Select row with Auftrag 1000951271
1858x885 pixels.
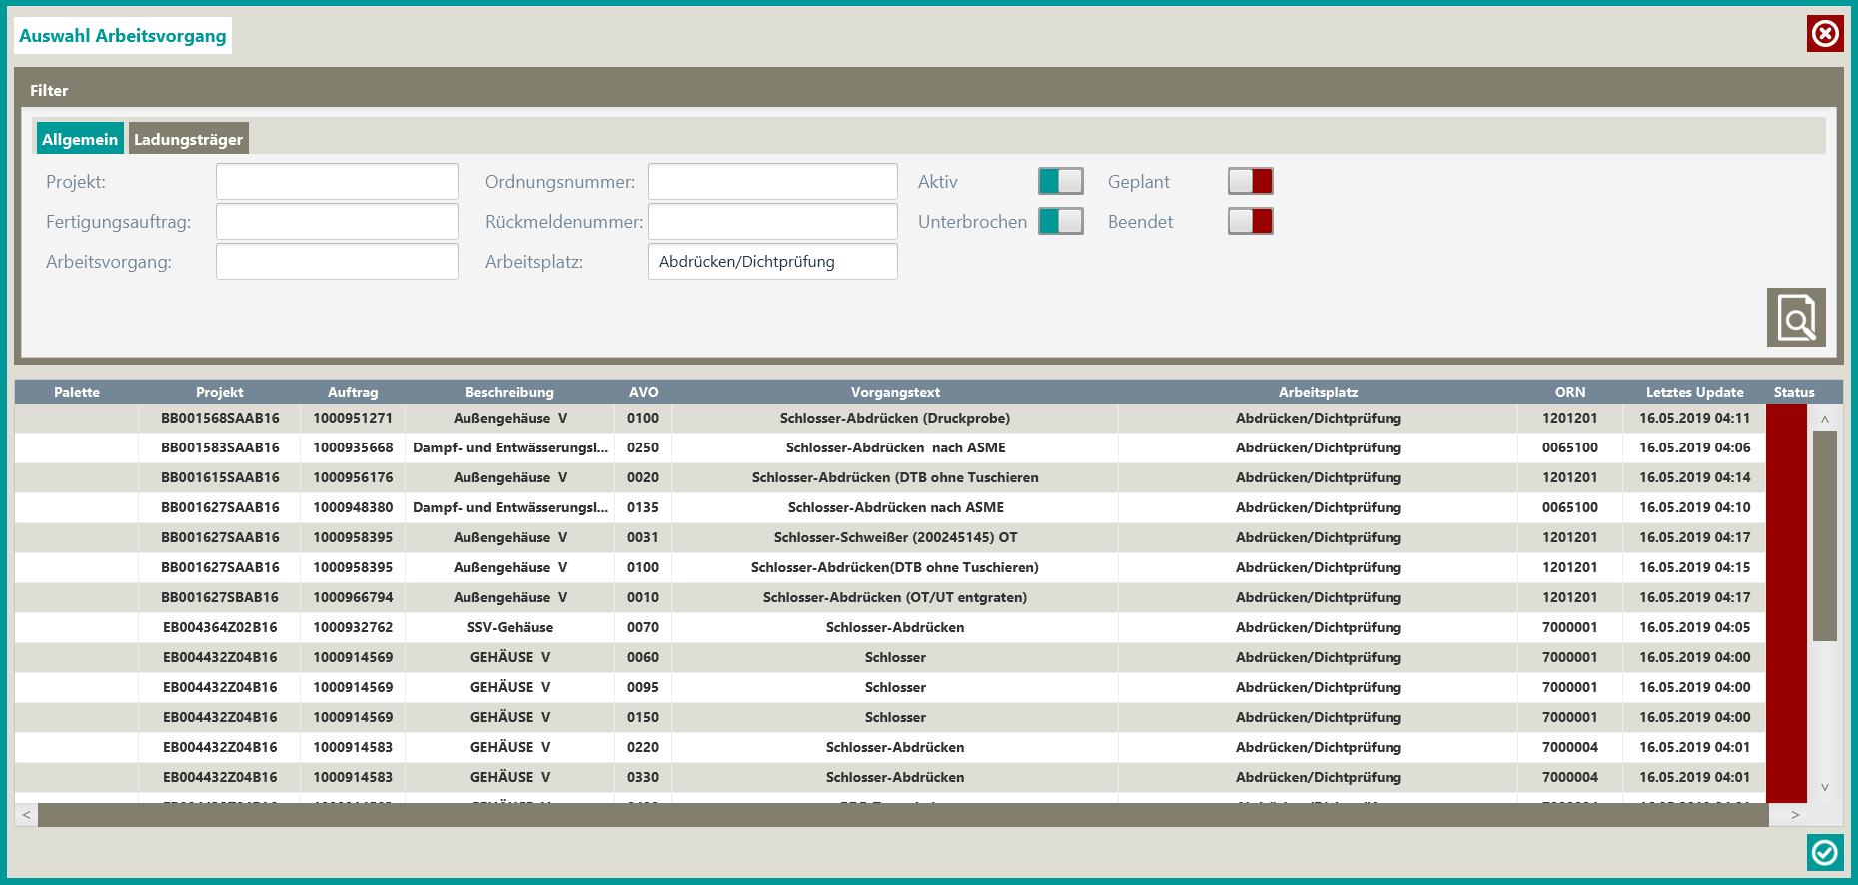tap(353, 418)
